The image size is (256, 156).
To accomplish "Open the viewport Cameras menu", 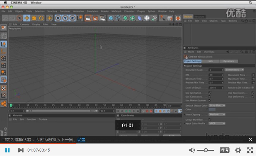I will [25, 24].
